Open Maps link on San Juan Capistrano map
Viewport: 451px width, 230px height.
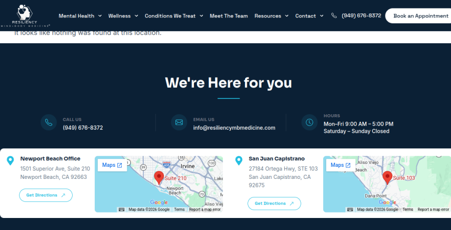(341, 165)
